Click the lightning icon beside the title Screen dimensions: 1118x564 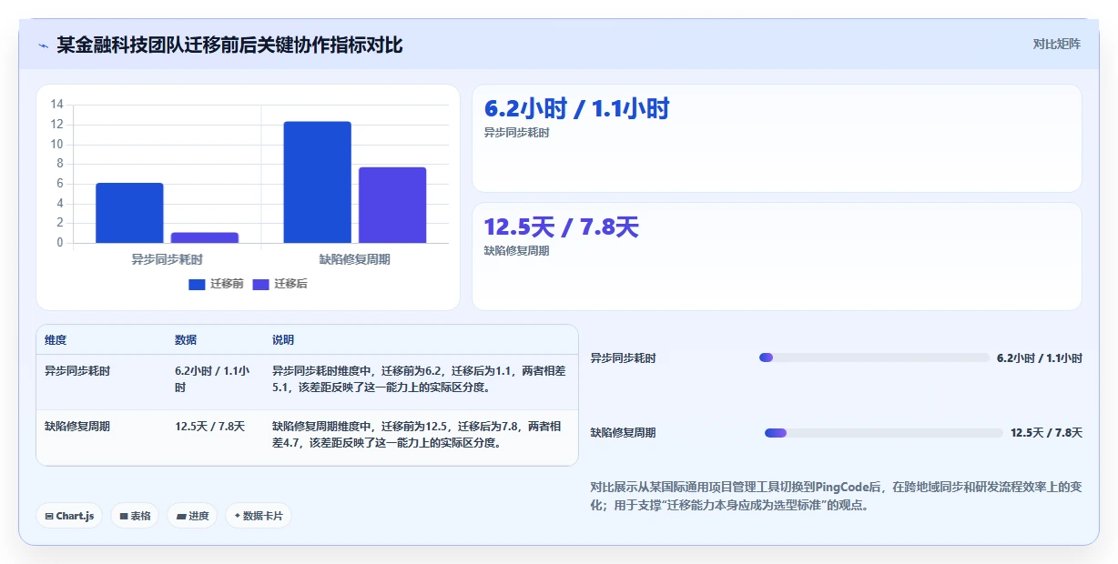coord(44,45)
